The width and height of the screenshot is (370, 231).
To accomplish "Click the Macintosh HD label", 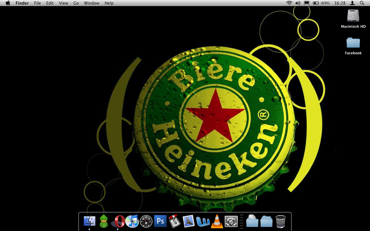I will (353, 26).
